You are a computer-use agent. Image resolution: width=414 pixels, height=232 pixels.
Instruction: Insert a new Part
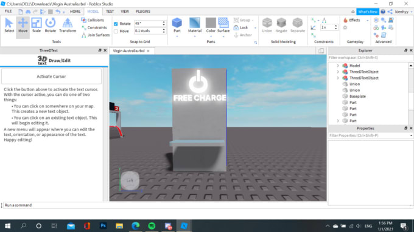pos(177,26)
